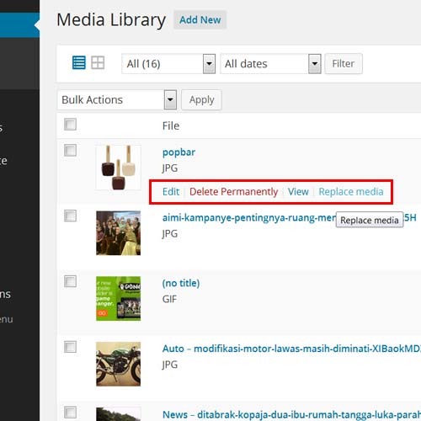Click the Filter button
Screen dimensions: 421x421
[344, 64]
